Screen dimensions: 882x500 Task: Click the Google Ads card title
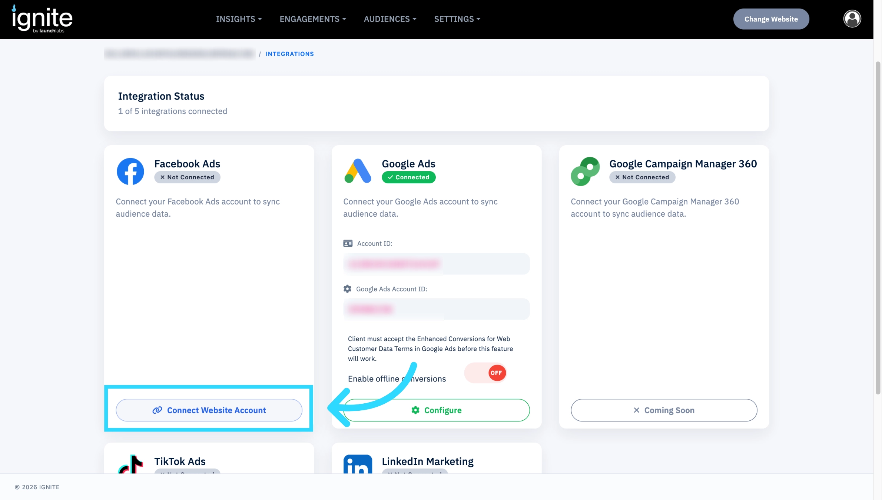click(408, 164)
